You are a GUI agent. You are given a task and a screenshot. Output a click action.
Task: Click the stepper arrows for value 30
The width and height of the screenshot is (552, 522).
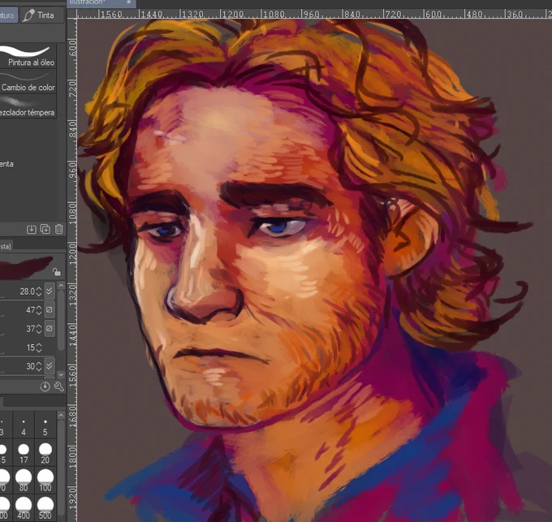39,366
